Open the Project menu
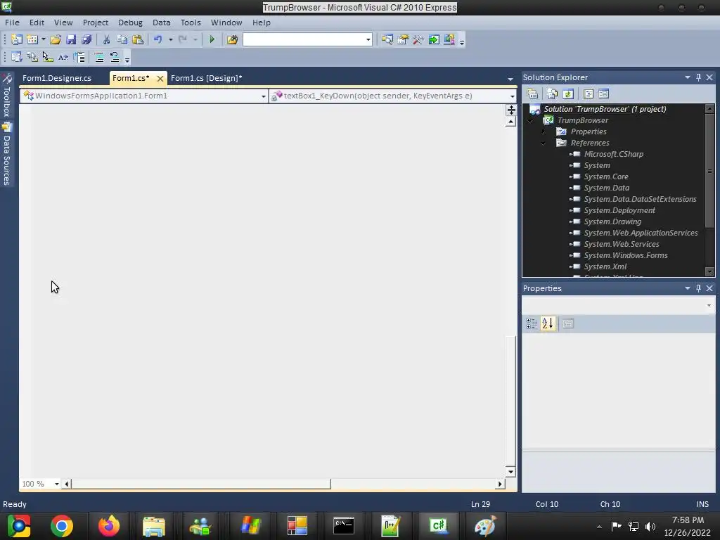The width and height of the screenshot is (720, 540). click(96, 22)
